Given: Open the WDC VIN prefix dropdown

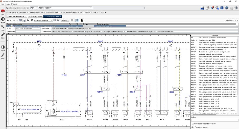Looking at the screenshot, I should (36, 8).
